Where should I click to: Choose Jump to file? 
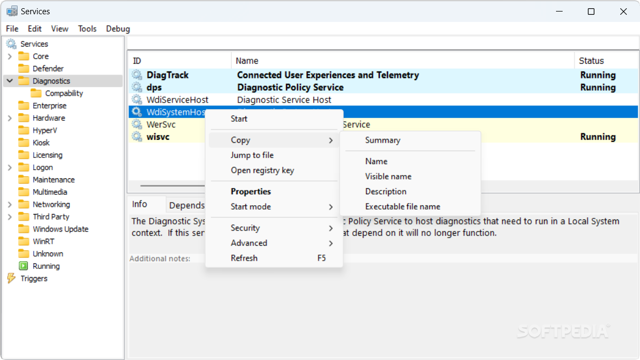coord(274,155)
